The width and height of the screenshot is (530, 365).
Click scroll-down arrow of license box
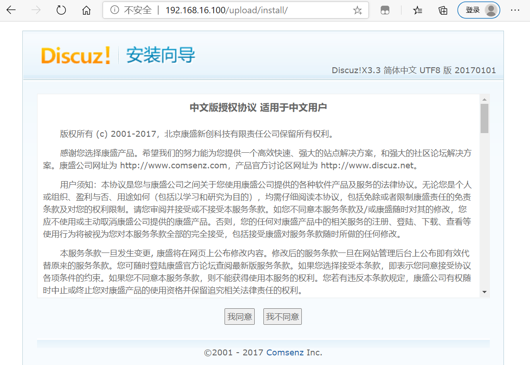tap(484, 292)
